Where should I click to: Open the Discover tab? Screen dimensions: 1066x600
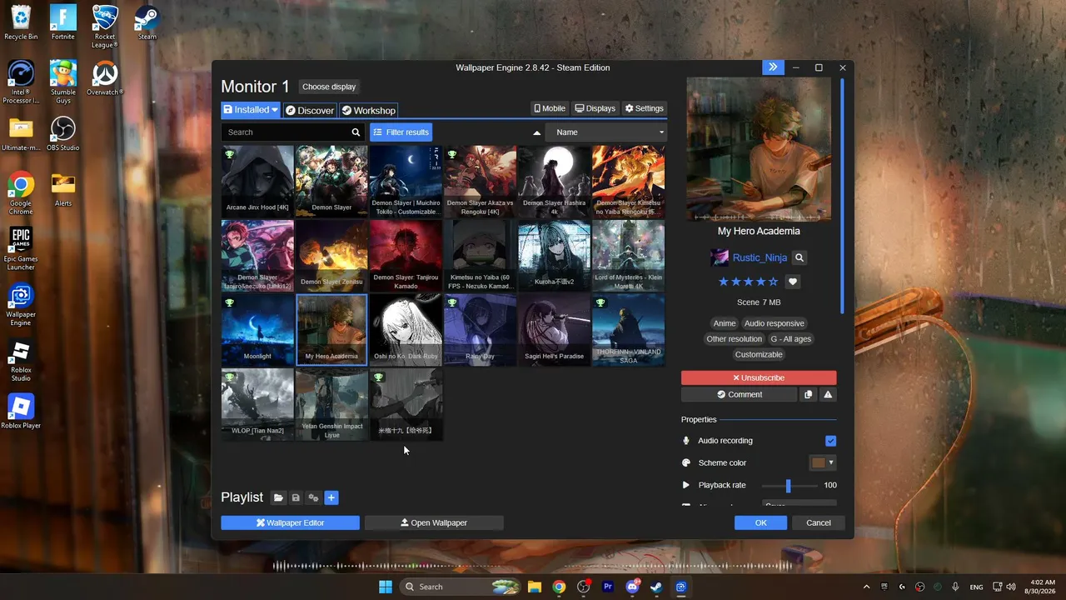coord(309,110)
